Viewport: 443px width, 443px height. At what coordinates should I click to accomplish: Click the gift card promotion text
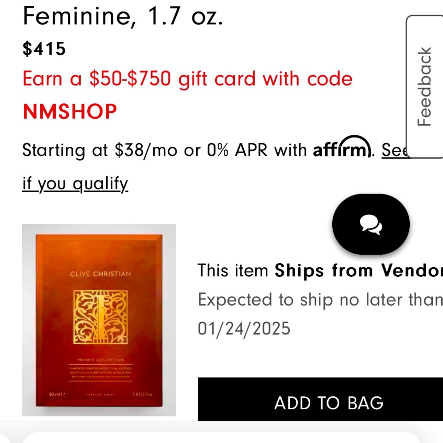point(187,79)
